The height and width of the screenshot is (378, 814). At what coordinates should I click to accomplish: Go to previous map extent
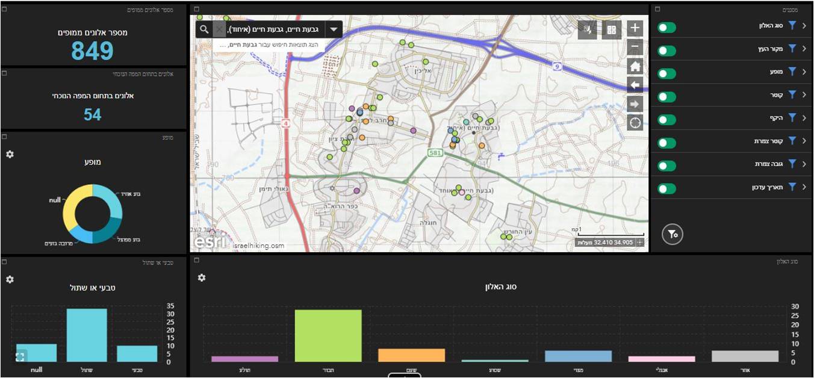tap(635, 85)
